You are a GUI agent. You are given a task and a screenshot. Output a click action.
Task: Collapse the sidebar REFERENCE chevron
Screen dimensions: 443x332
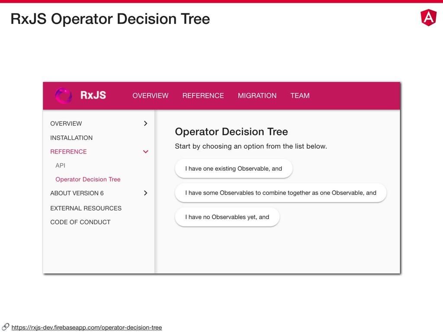tap(145, 152)
